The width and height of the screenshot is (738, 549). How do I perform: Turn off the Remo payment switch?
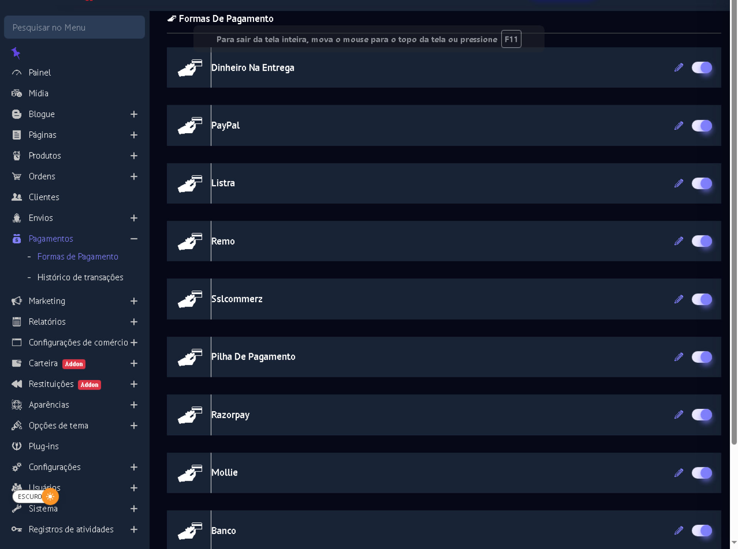point(701,241)
